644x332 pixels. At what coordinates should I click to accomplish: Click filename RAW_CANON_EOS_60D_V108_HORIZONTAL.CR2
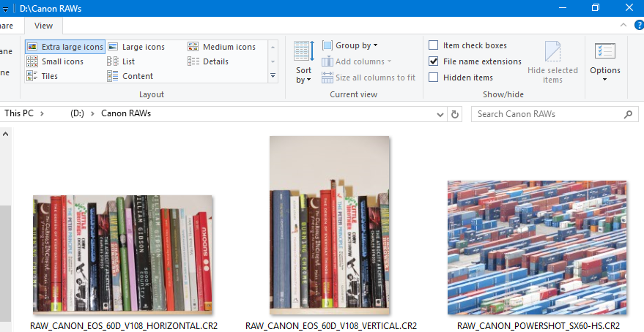click(124, 326)
